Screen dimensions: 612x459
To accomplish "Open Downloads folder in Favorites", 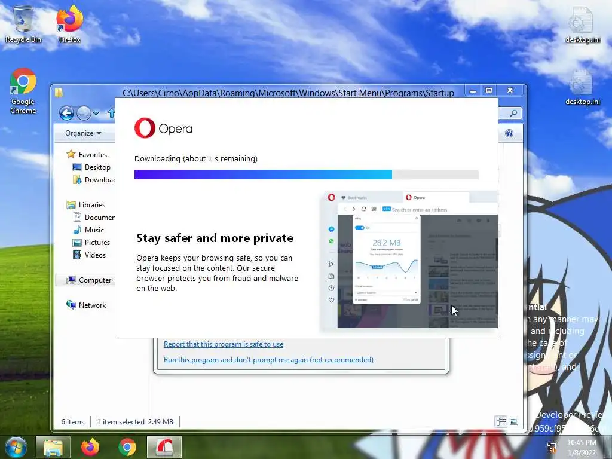I will [x=94, y=179].
